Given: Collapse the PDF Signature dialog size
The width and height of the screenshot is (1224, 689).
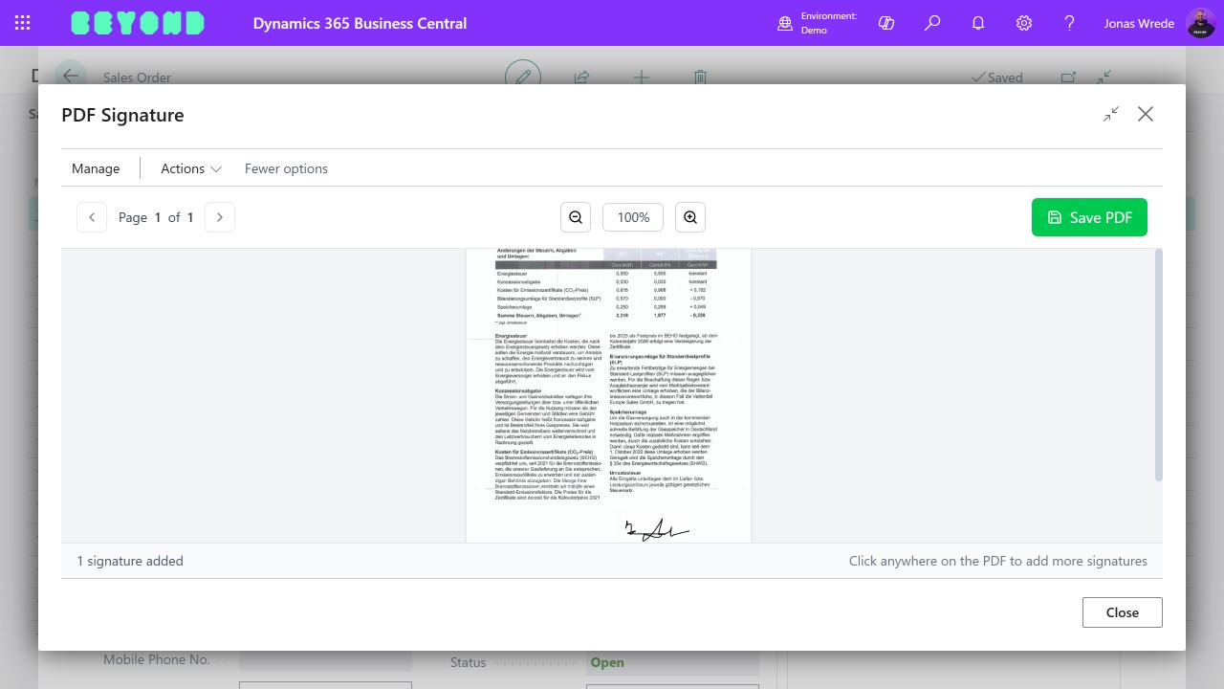Looking at the screenshot, I should click(1111, 114).
